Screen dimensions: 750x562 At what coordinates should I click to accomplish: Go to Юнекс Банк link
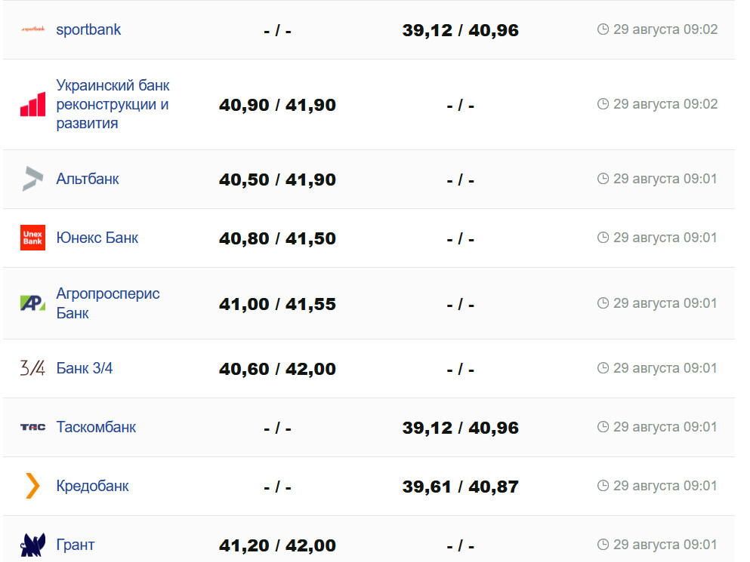(x=97, y=238)
